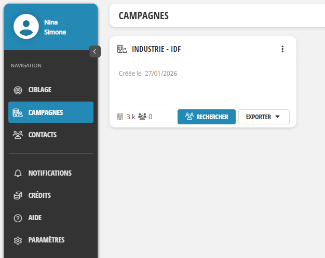Open the three-dot menu on Industrie - IDF
This screenshot has height=258, width=325.
click(282, 49)
